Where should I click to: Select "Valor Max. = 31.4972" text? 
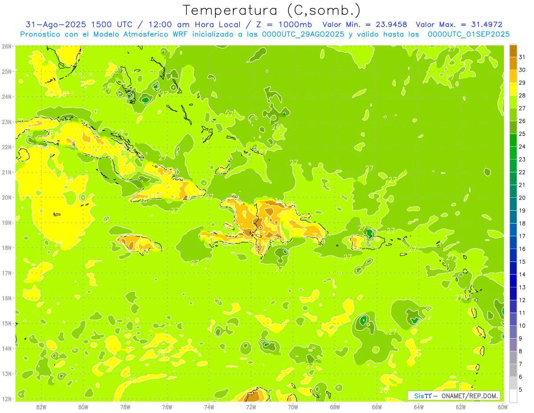click(459, 25)
